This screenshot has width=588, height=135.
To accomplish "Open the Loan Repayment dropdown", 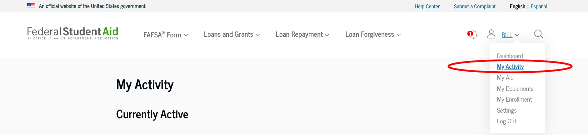I will 302,34.
